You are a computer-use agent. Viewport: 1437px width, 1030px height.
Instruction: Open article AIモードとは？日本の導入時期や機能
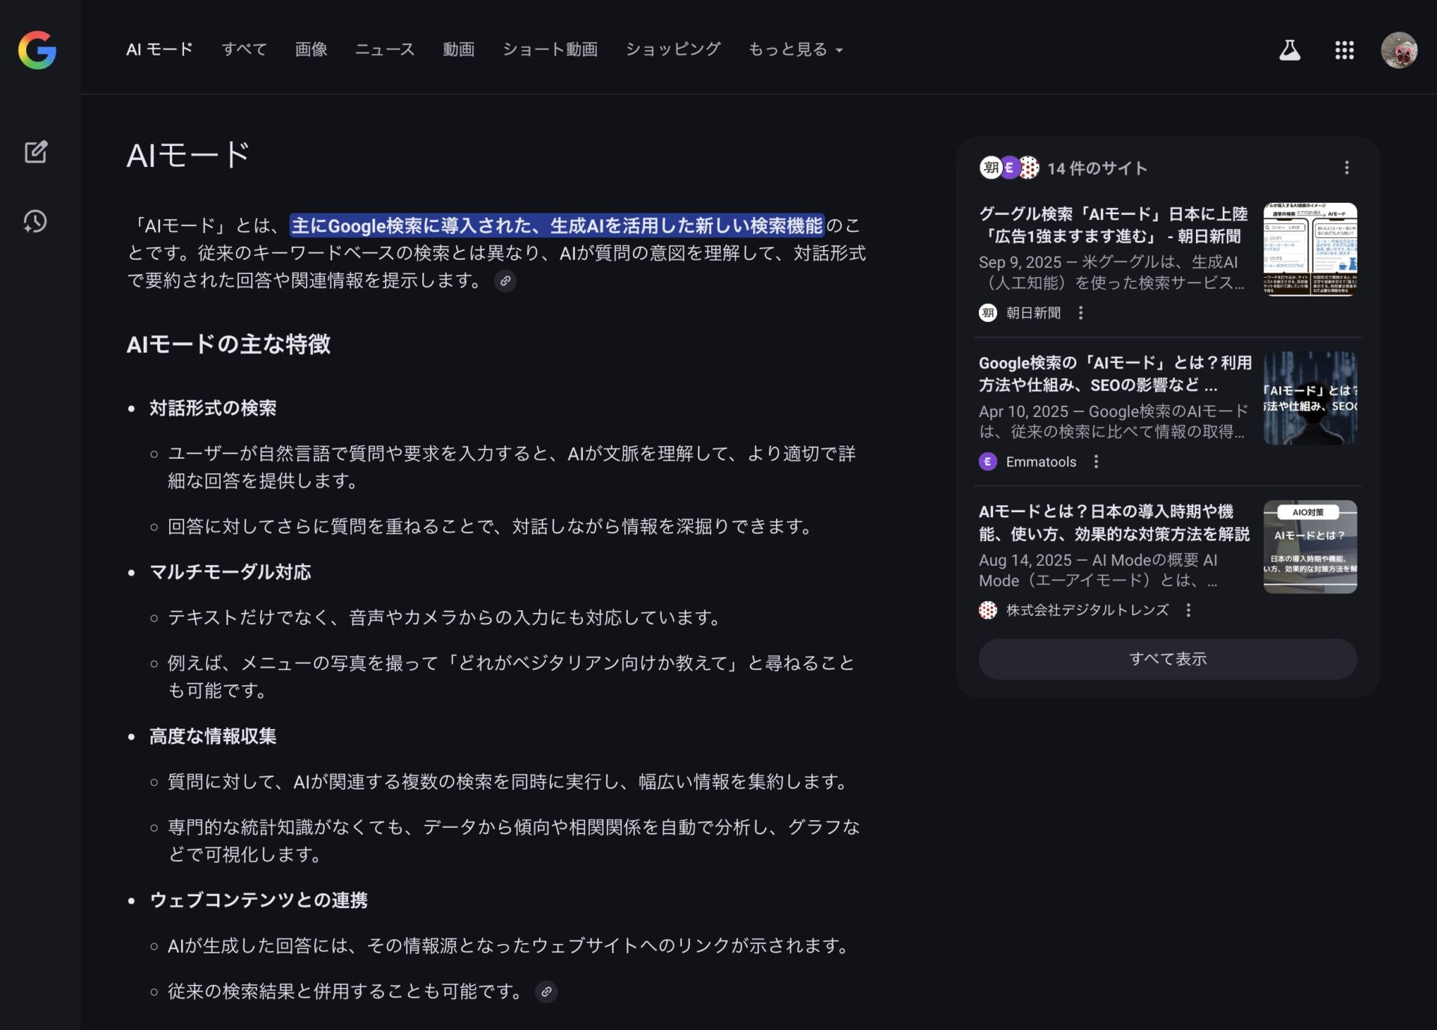pyautogui.click(x=1114, y=522)
